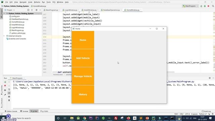Image resolution: width=215 pixels, height=121 pixels.
Task: Click restore layout icon in Run panel
Action: pyautogui.click(x=5, y=90)
